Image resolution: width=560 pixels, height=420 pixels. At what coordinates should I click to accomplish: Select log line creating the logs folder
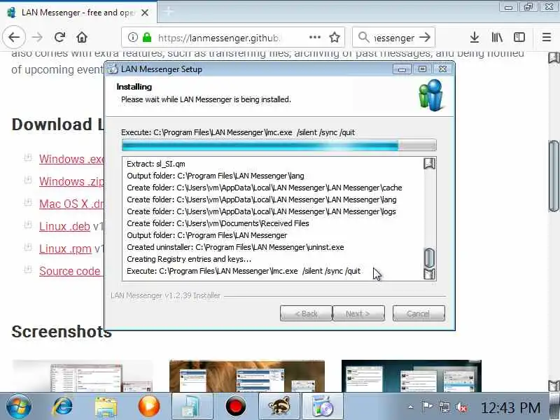(261, 211)
